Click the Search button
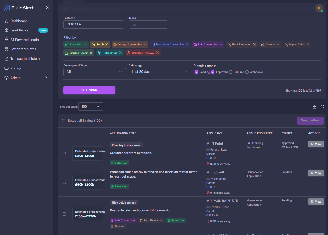Viewport: 328px width, 235px height. 89,90
